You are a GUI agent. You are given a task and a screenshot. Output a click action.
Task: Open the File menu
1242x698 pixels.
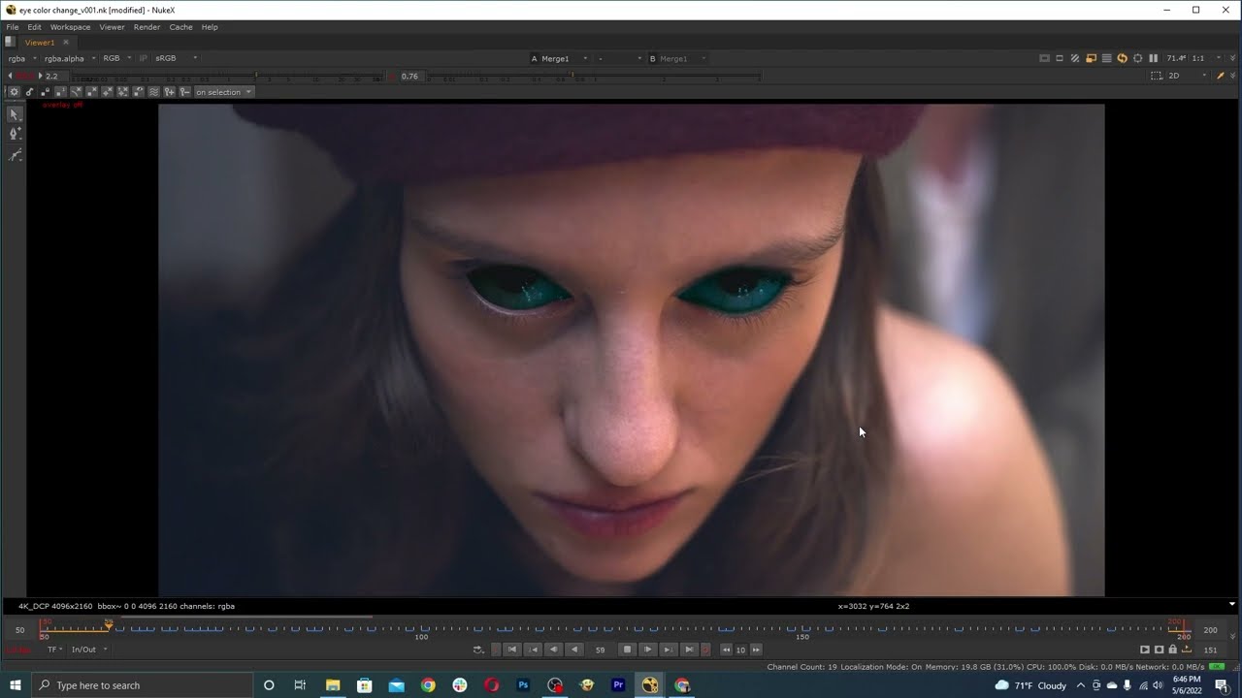coord(13,27)
